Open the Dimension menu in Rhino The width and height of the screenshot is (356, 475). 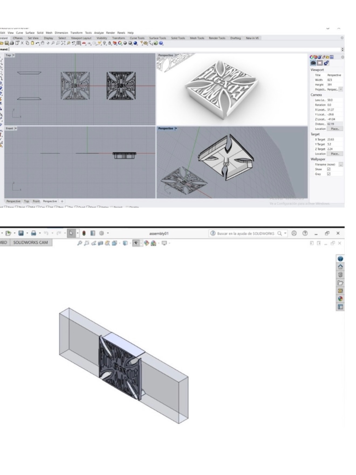61,33
